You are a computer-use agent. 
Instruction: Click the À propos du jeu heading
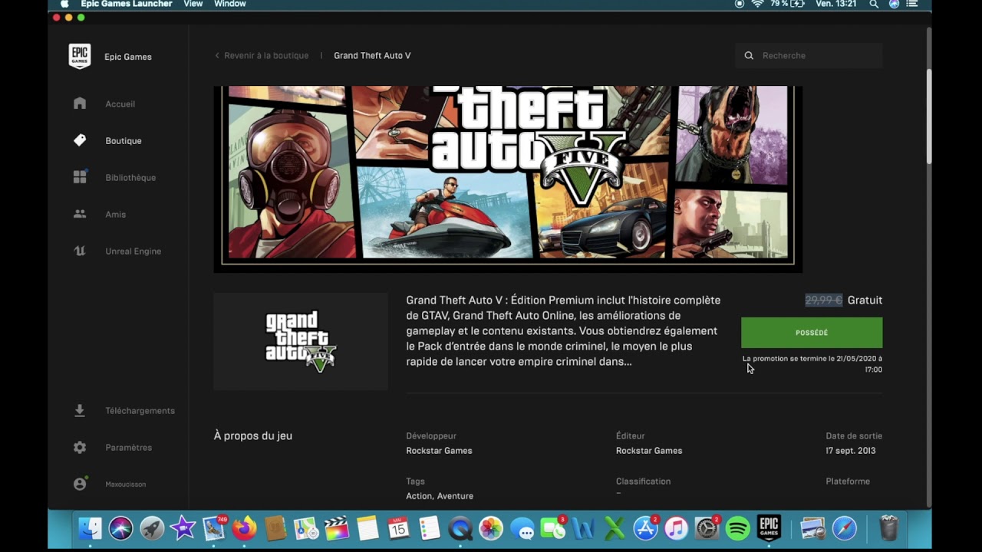point(253,435)
